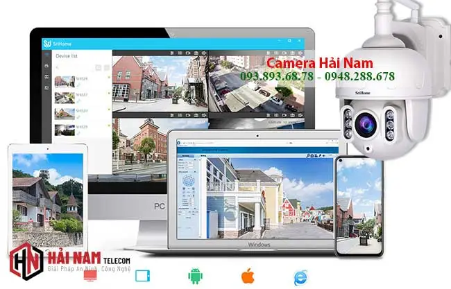451x289 pixels.
Task: Click the circular PTZ direction pad on laptop
Action: (188, 182)
